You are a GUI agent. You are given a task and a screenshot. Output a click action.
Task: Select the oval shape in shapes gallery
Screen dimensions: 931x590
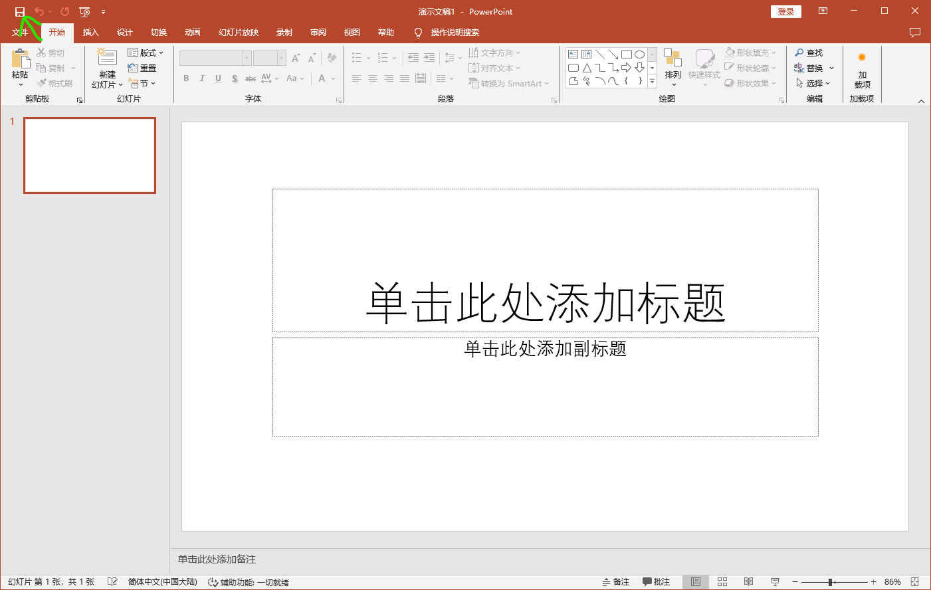[639, 54]
